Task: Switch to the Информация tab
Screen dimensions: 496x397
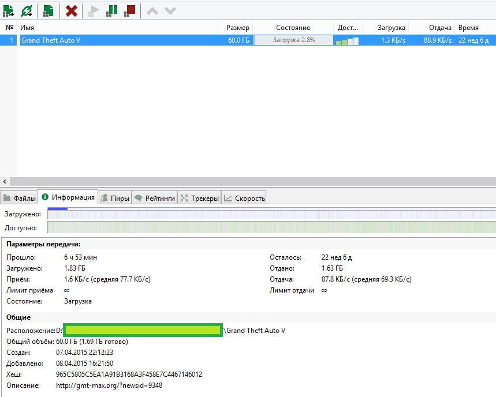Action: click(68, 197)
